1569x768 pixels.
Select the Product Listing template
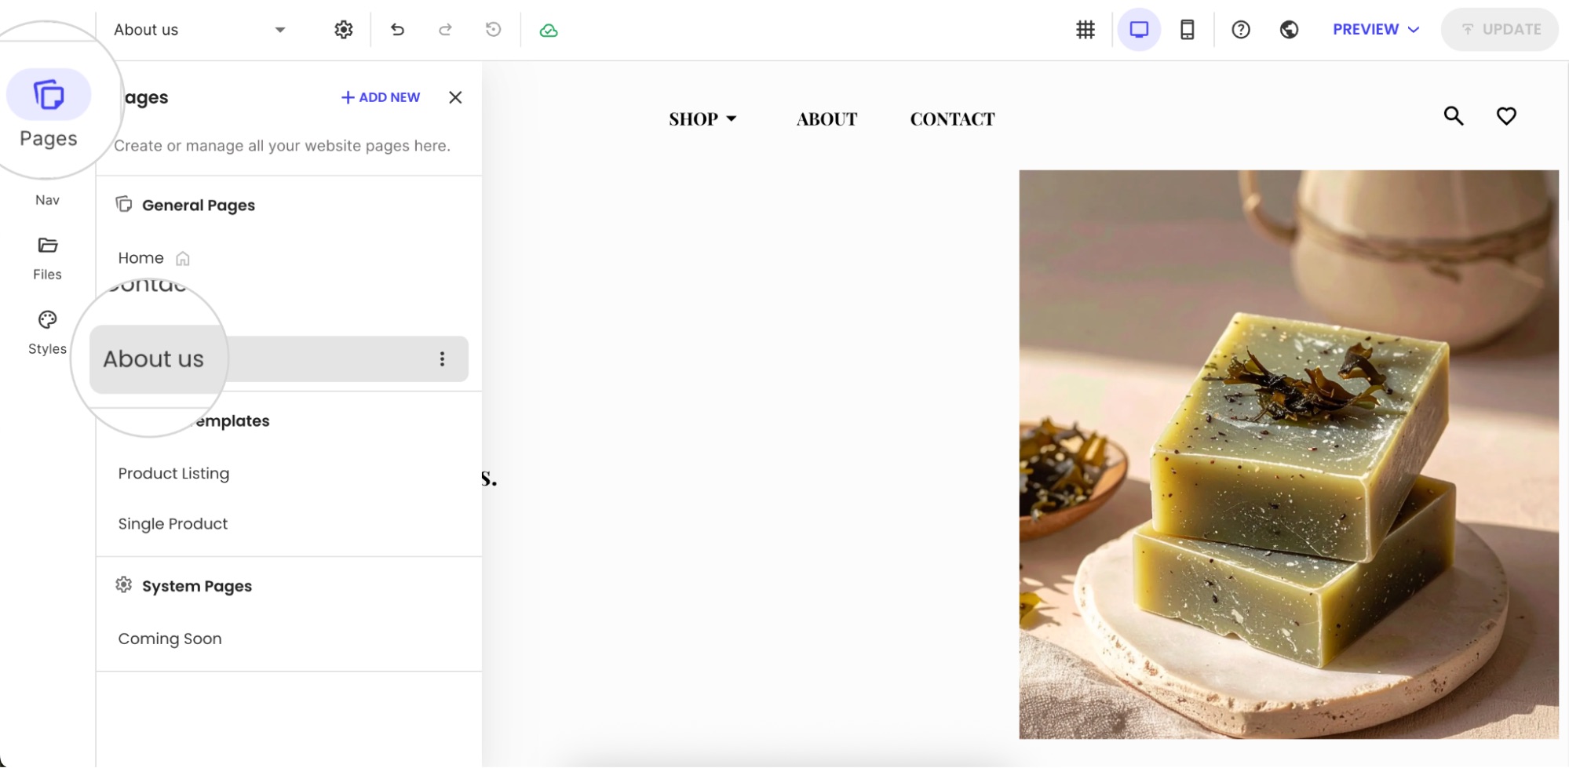pos(173,473)
